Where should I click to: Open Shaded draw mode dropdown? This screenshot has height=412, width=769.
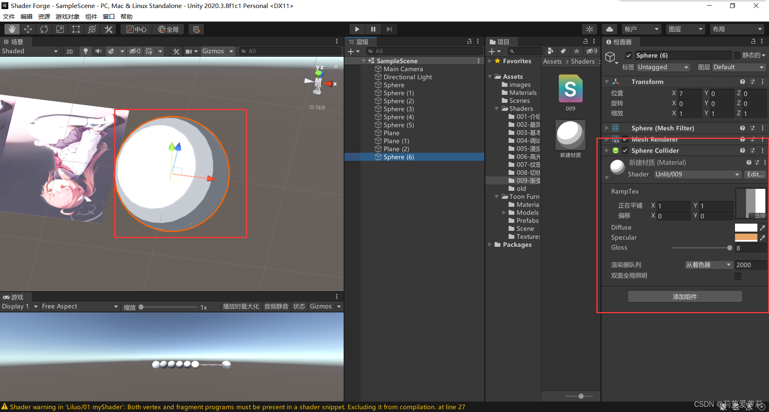(x=30, y=51)
